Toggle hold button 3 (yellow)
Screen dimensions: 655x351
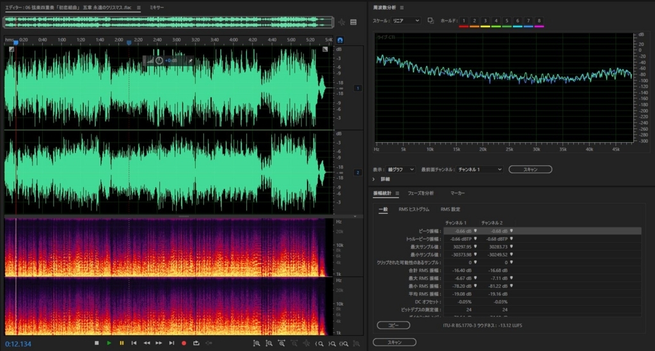[x=485, y=21]
